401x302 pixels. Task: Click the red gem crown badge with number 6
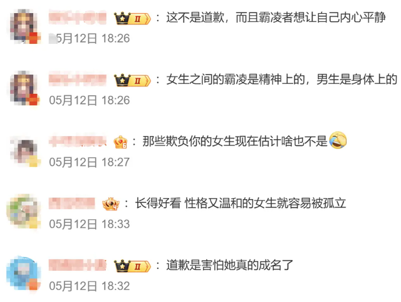pyautogui.click(x=120, y=142)
